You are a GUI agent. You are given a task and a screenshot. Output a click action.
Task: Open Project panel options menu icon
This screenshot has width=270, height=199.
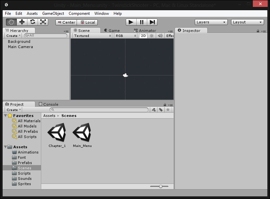point(170,105)
